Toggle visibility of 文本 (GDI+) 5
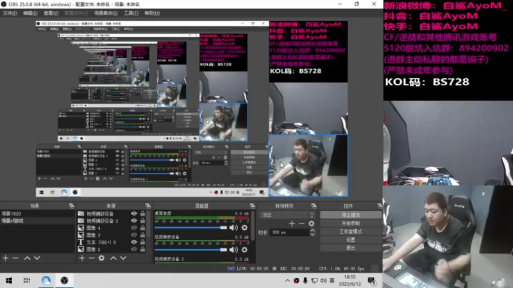Viewport: 513px width, 288px height. 134,242
